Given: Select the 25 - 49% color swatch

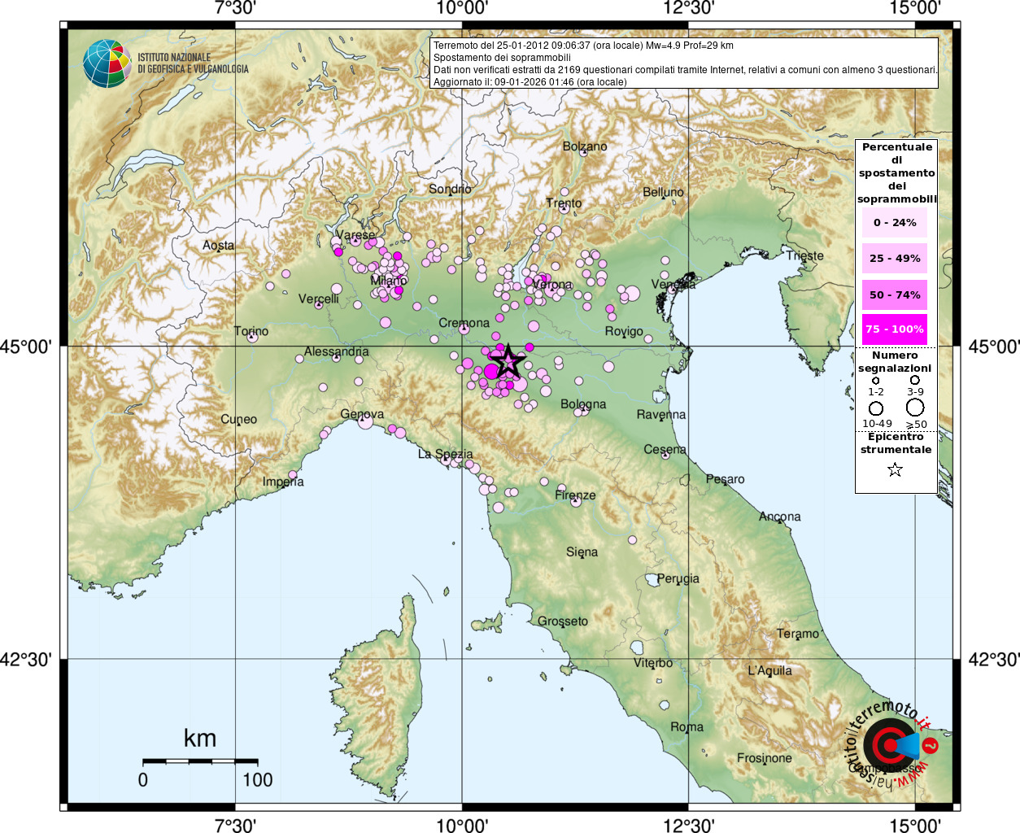Looking at the screenshot, I should [895, 258].
